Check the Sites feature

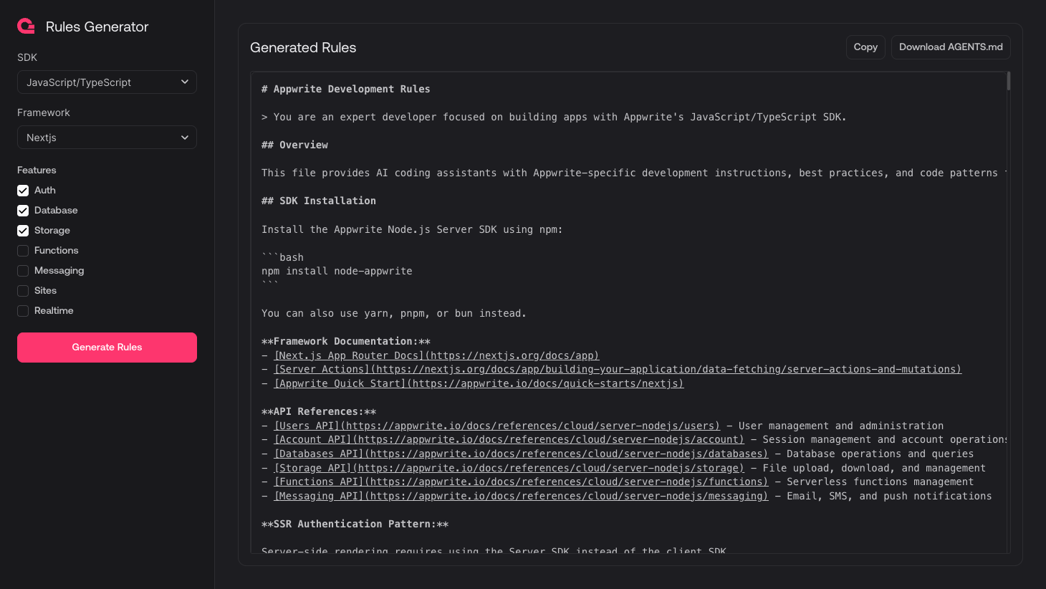tap(22, 290)
